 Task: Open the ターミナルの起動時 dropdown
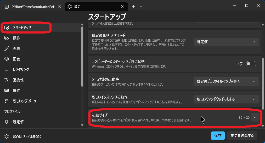tap(226, 81)
